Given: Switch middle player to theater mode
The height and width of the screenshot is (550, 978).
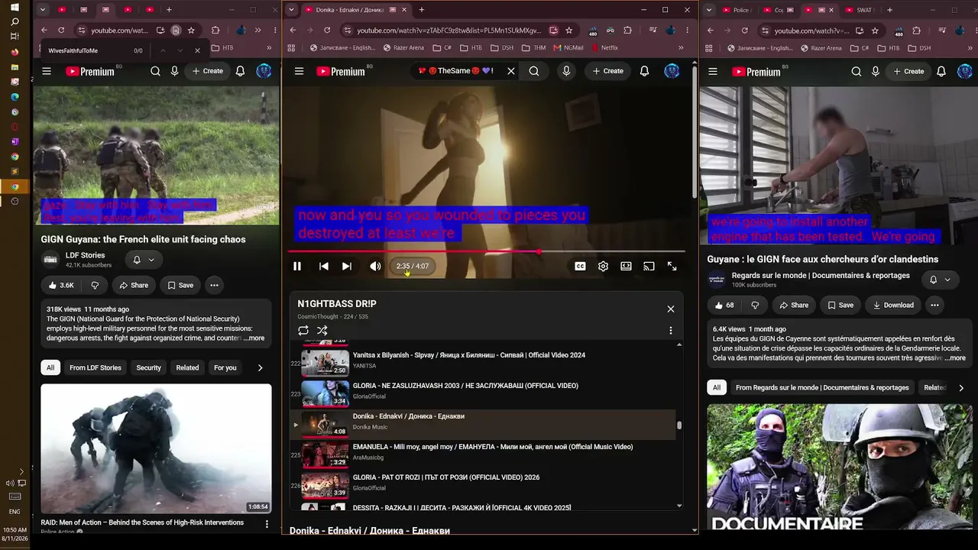Looking at the screenshot, I should click(x=627, y=266).
